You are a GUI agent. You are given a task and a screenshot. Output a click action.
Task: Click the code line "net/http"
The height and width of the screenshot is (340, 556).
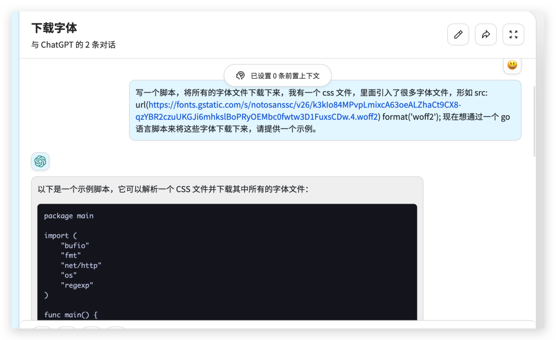point(81,265)
